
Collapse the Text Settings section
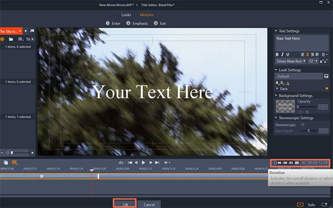[277, 31]
